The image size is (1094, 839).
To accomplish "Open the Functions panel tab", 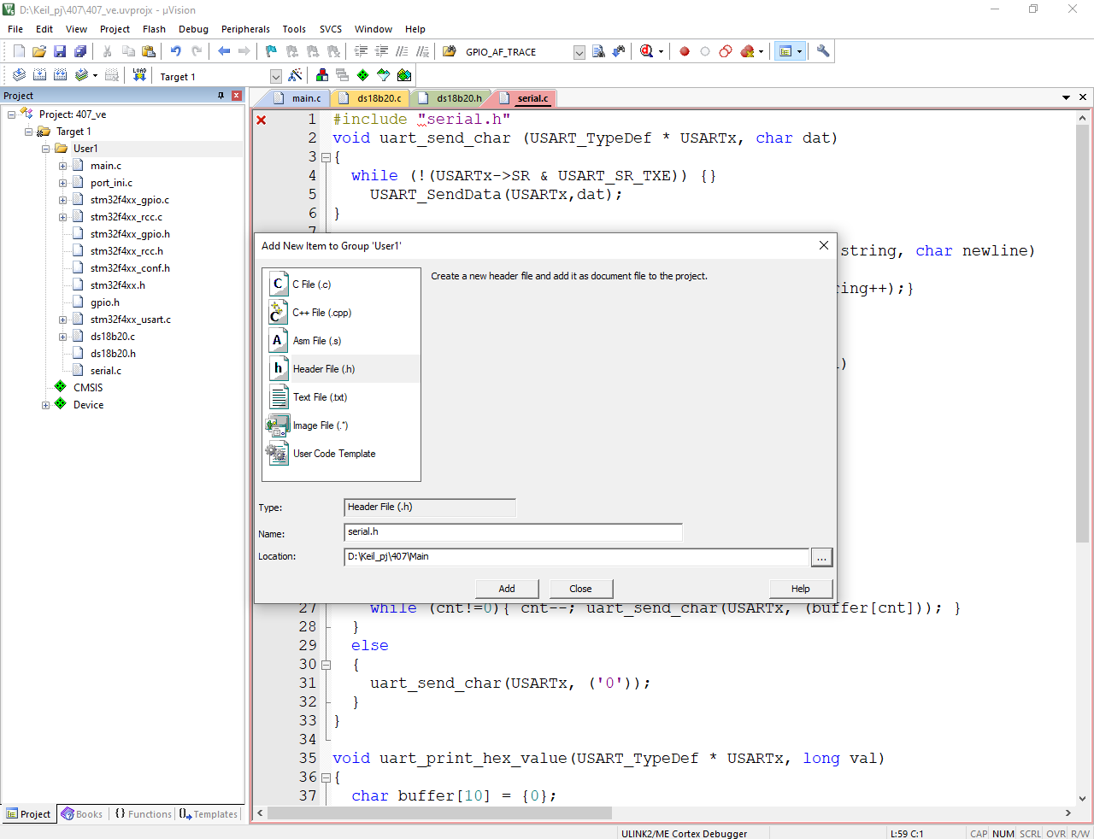I will coord(143,814).
